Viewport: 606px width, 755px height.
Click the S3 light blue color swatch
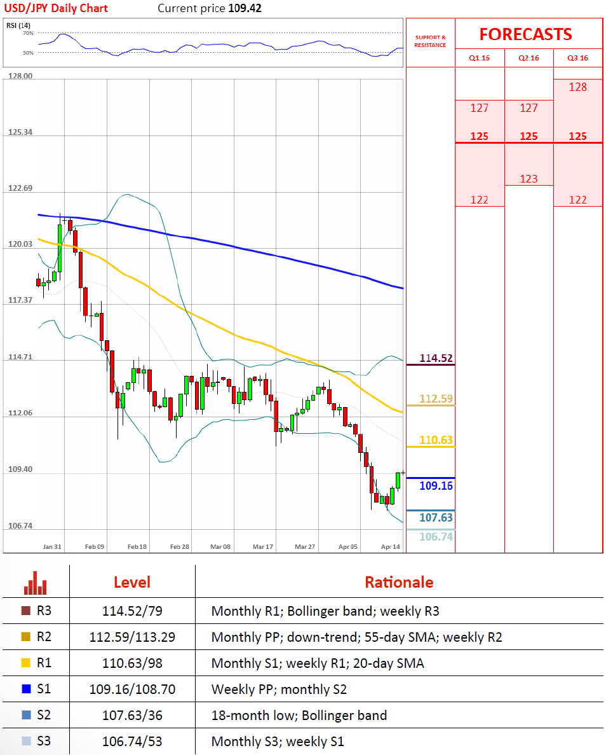(x=27, y=740)
